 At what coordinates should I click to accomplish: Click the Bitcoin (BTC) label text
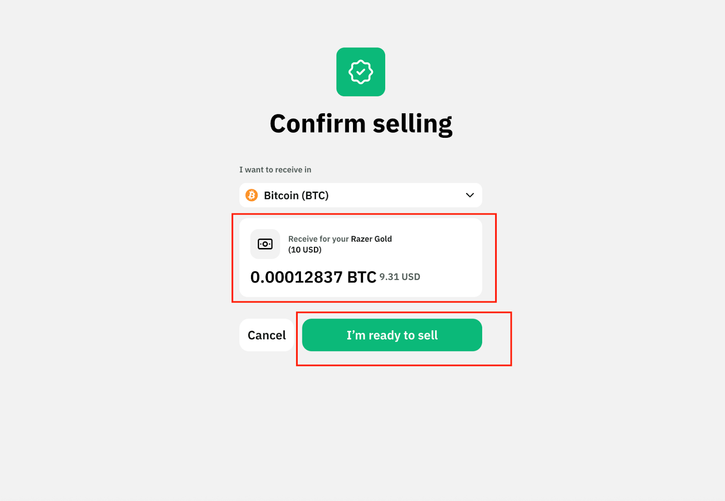click(x=296, y=195)
